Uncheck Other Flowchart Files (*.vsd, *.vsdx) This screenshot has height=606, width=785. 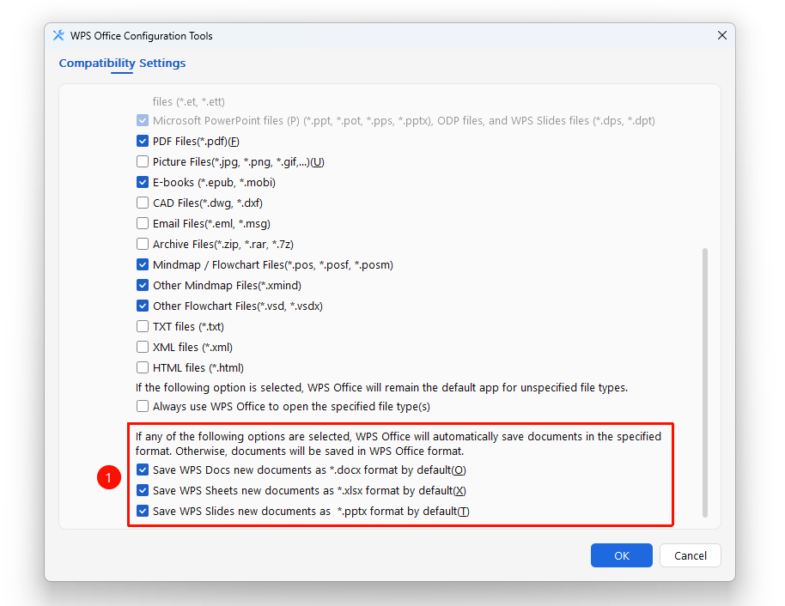tap(143, 306)
